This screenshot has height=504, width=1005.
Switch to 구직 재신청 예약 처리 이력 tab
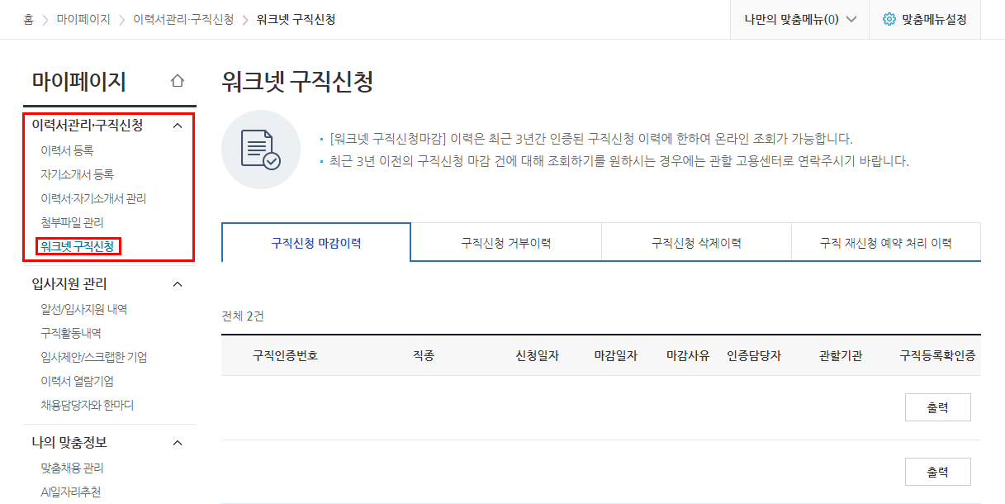pos(886,243)
